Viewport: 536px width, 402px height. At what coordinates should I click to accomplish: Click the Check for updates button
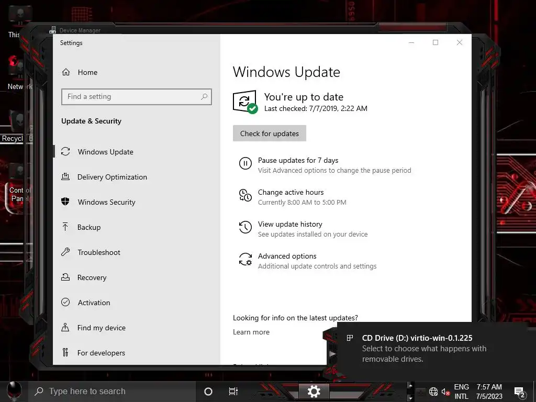[x=270, y=133]
